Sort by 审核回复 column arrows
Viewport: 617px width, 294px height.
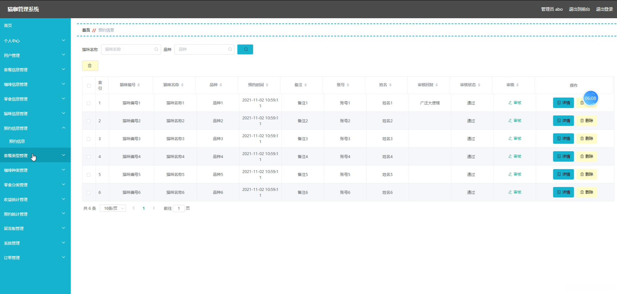pyautogui.click(x=437, y=85)
